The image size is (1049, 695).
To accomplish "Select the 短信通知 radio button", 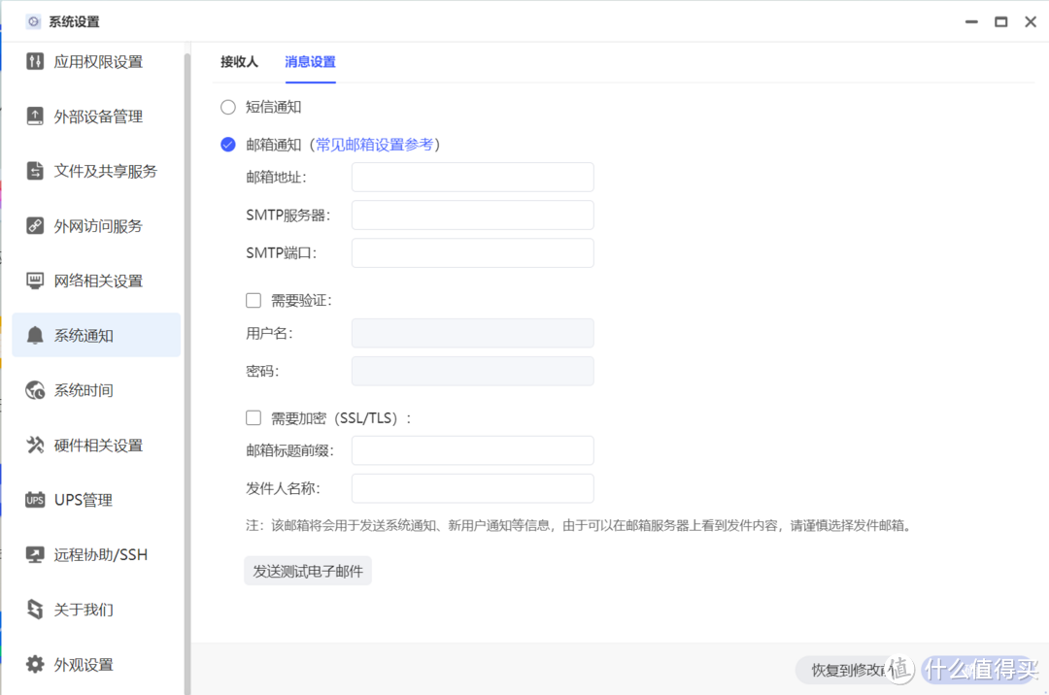I will (227, 107).
